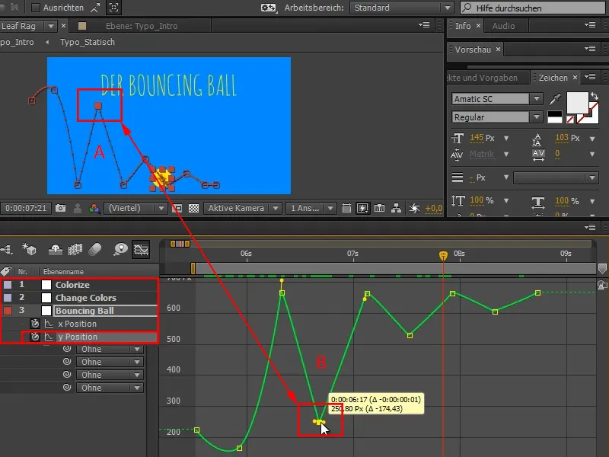Open the first Ohne parent dropdown
Screen dimensions: 609x457
click(x=110, y=349)
